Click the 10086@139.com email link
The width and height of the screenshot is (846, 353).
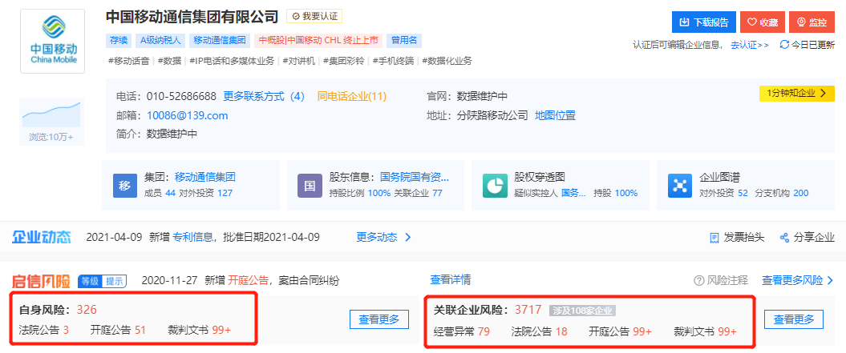[187, 115]
